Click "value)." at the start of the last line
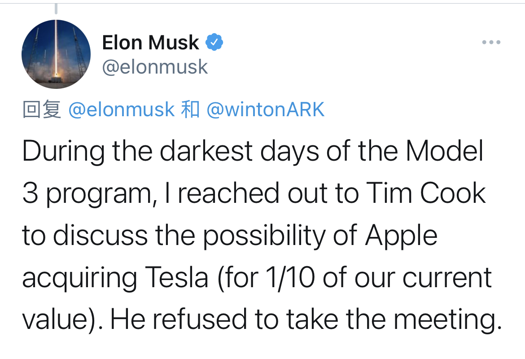 [x=62, y=319]
